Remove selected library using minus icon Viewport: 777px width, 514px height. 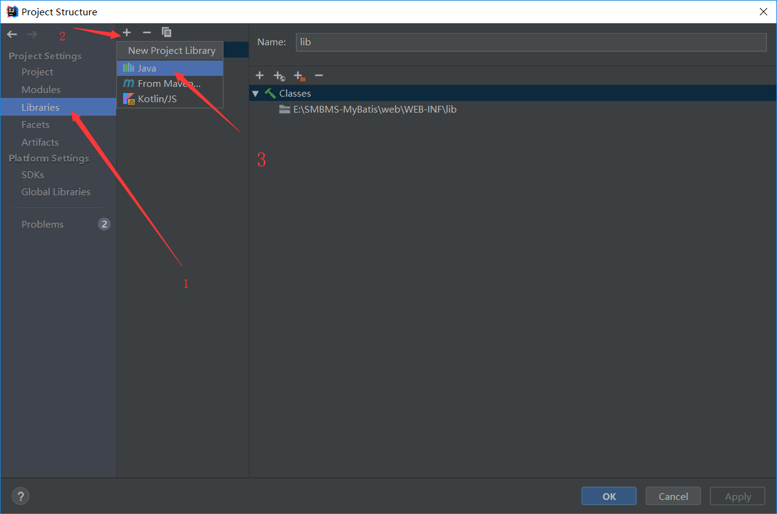[x=146, y=32]
